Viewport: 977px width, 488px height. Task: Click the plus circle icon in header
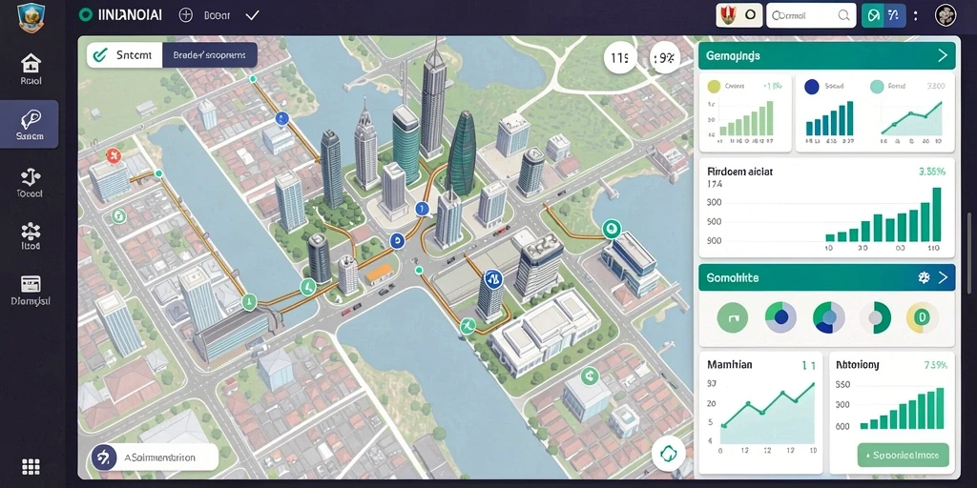click(186, 15)
